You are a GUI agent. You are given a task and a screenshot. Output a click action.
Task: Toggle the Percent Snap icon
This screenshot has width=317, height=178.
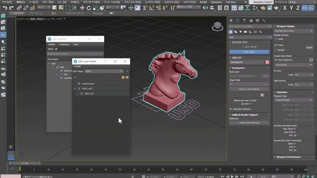[158, 8]
